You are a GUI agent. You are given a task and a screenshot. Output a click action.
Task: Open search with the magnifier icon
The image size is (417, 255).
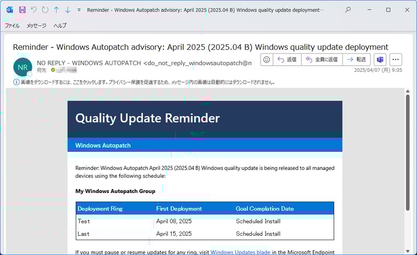[x=348, y=10]
